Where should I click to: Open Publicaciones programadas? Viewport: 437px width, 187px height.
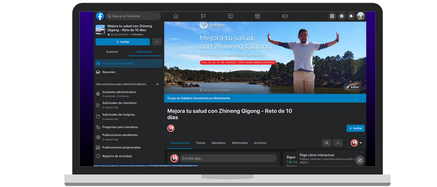(128, 148)
